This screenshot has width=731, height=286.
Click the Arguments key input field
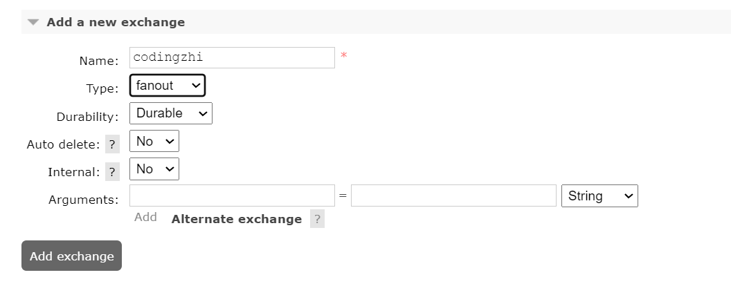232,196
